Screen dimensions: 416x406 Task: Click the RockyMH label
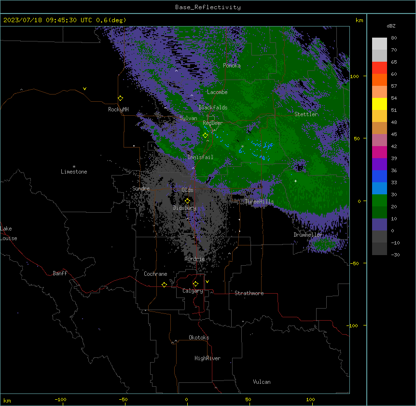pos(118,109)
